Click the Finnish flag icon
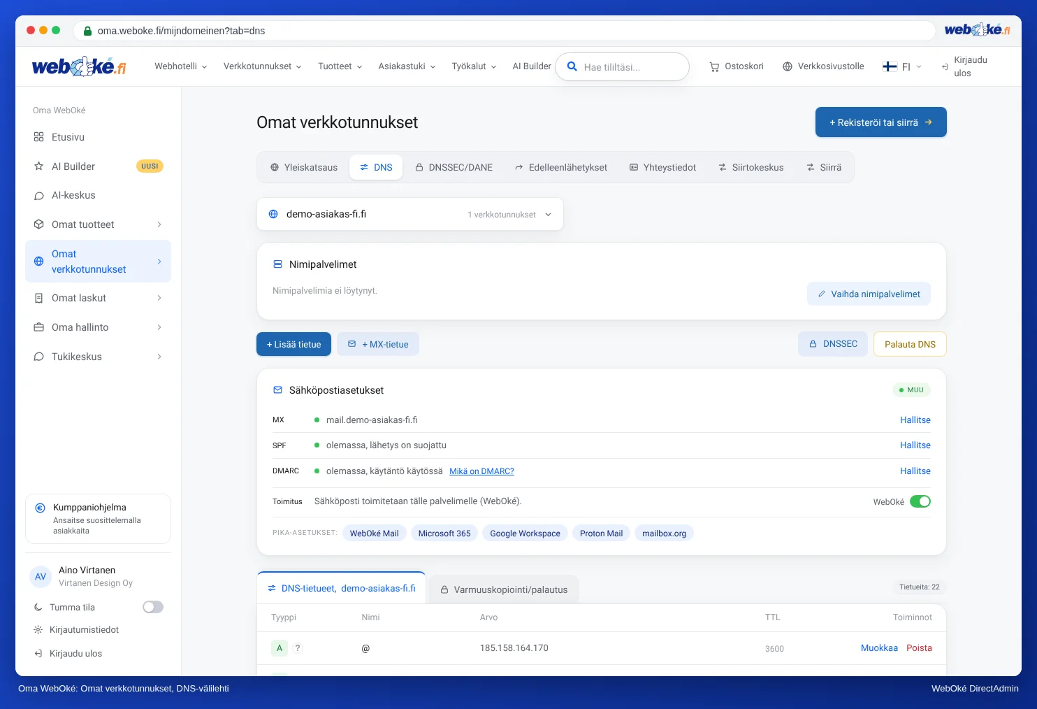This screenshot has width=1037, height=709. [x=890, y=66]
